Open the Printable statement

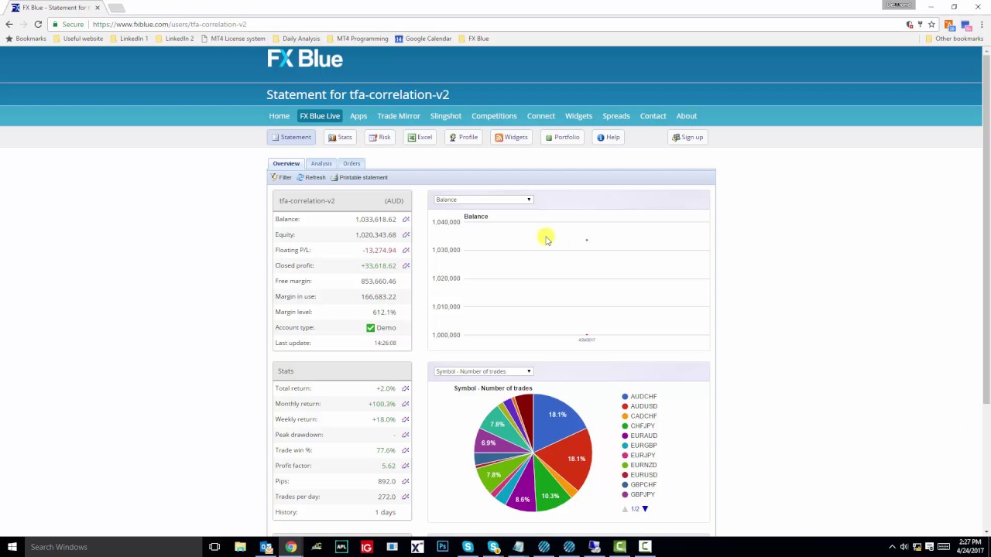click(359, 177)
